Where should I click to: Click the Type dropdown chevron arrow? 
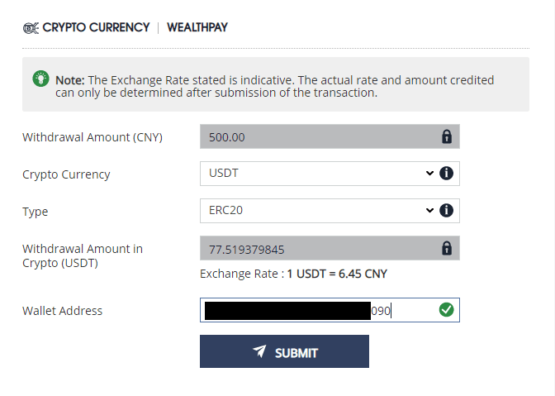[x=429, y=211]
